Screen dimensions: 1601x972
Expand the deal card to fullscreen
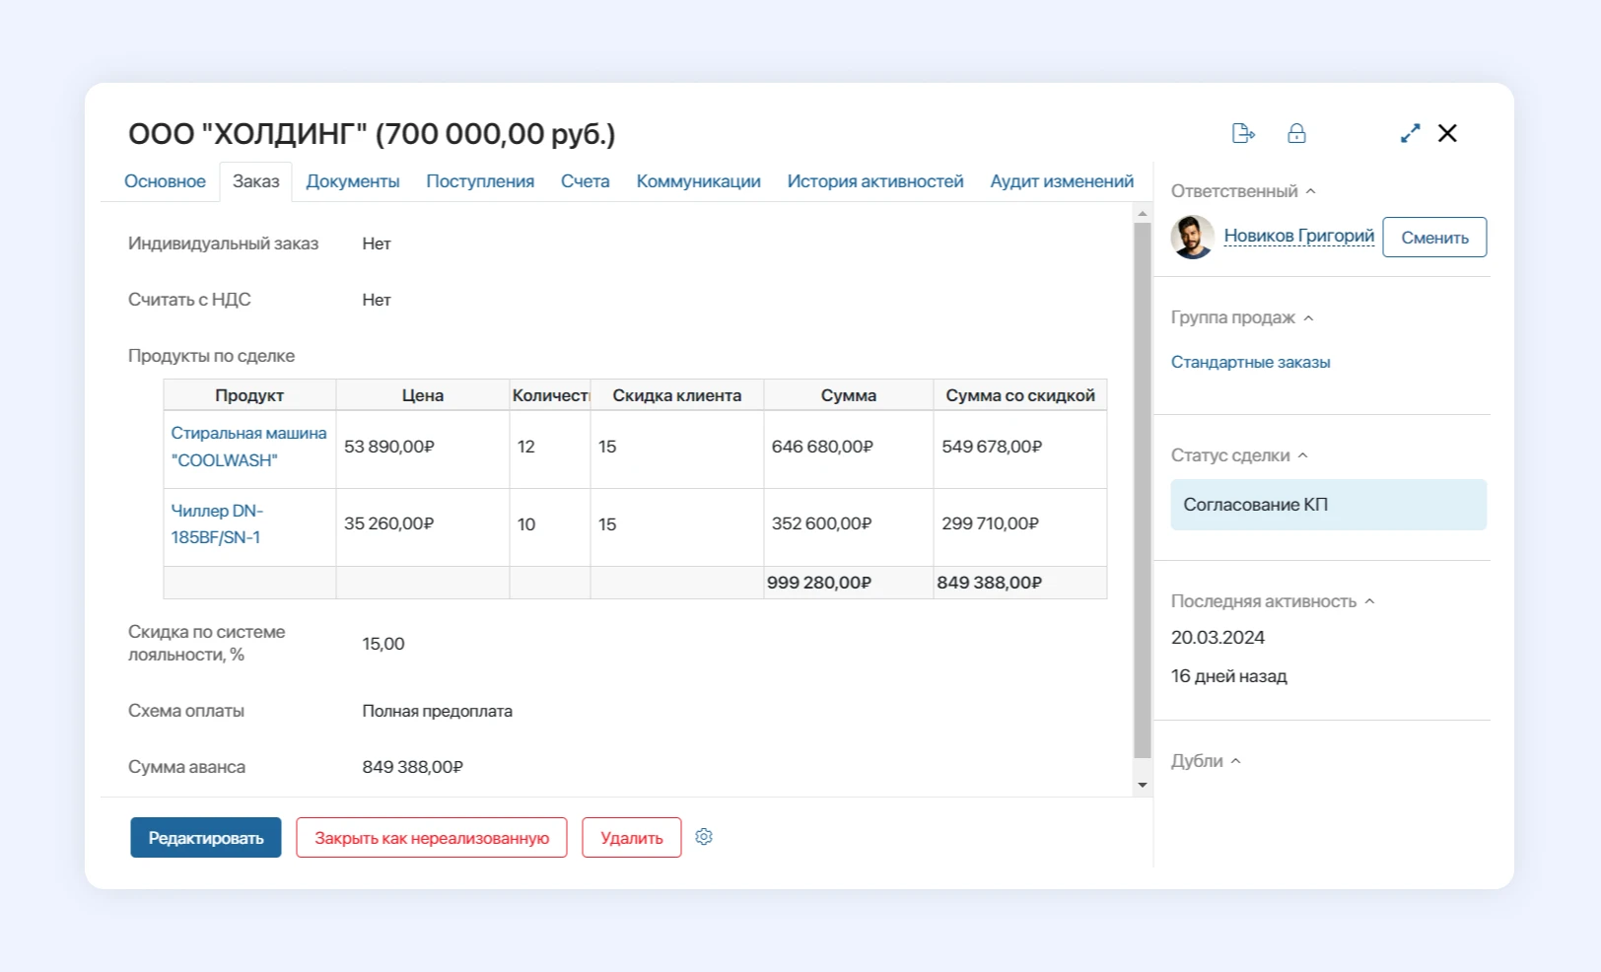[x=1410, y=133]
